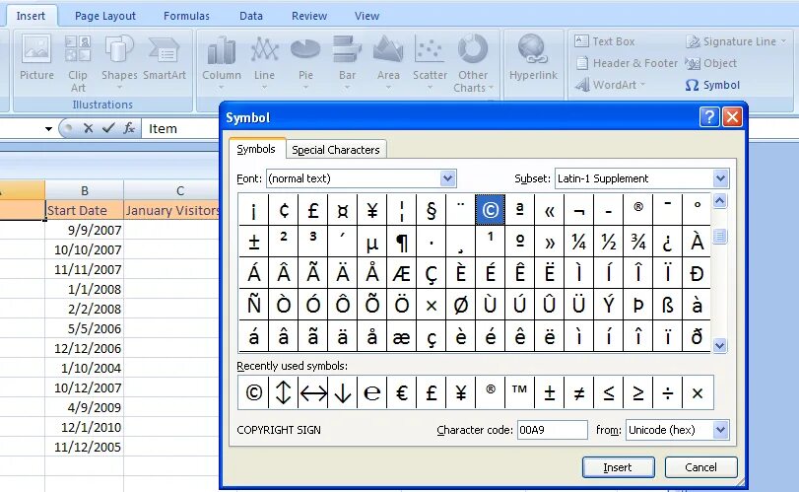799x492 pixels.
Task: Open the Page Layout tab
Action: [x=105, y=16]
